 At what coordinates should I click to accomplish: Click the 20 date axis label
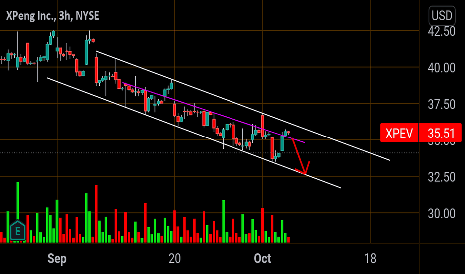point(175,259)
